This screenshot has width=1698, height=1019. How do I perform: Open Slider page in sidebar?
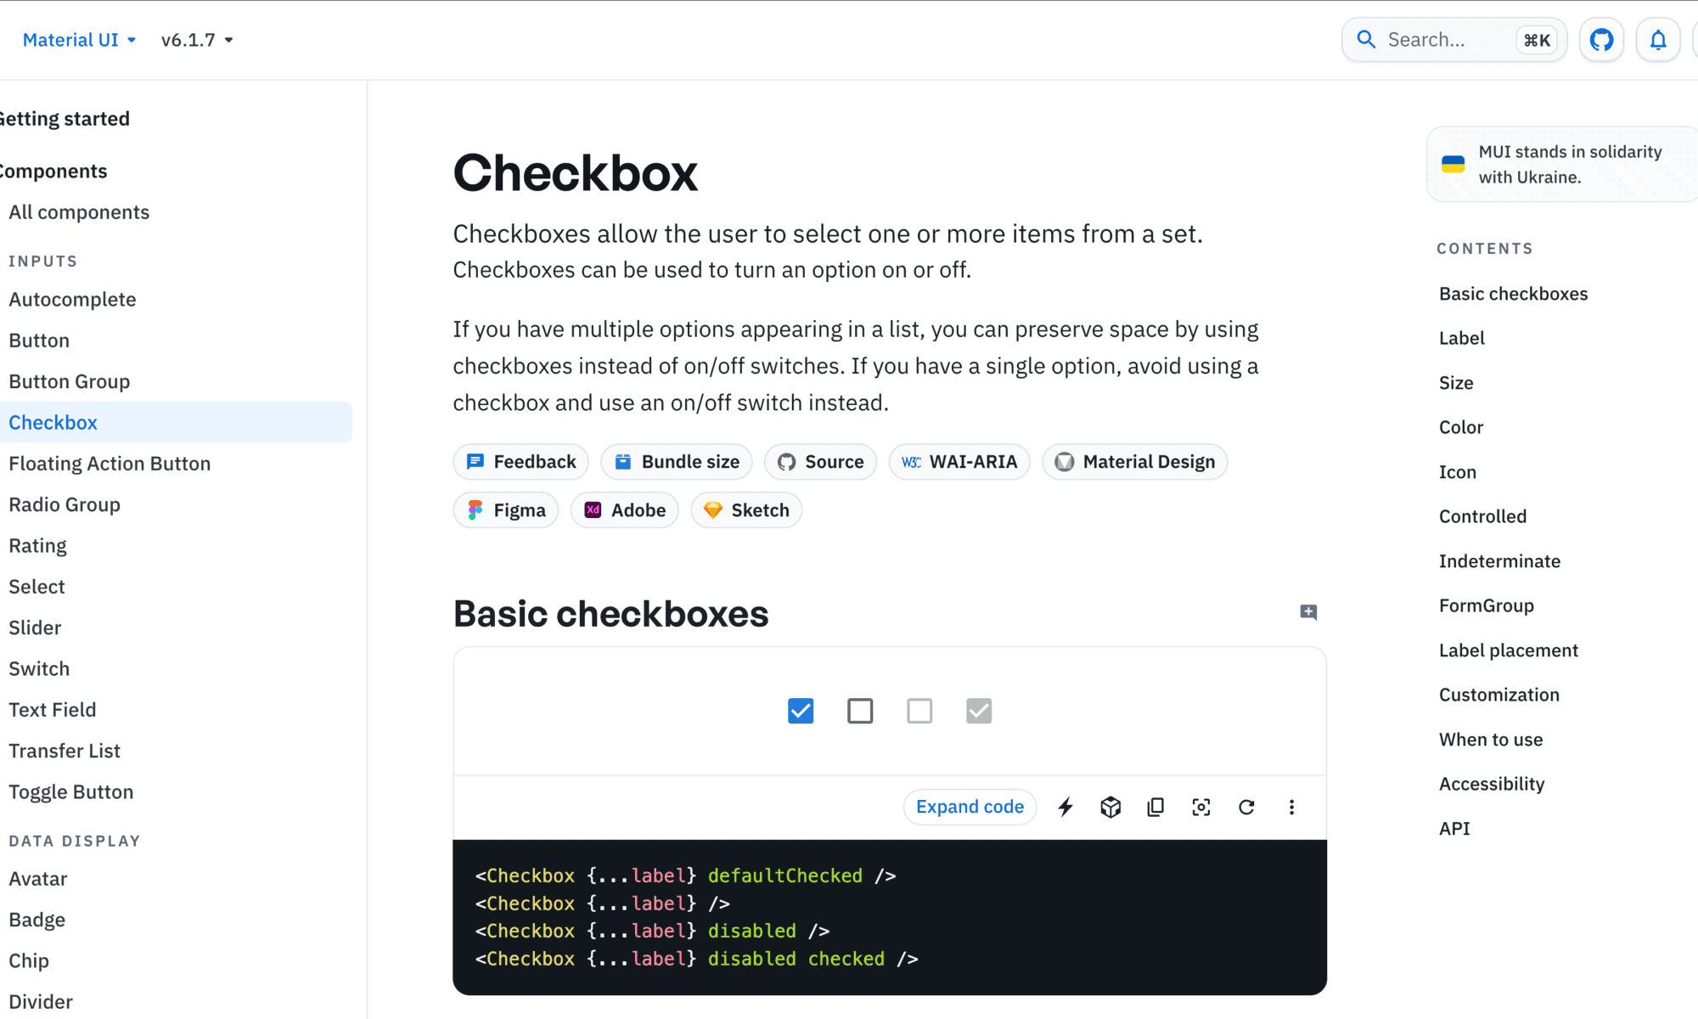[x=35, y=628]
